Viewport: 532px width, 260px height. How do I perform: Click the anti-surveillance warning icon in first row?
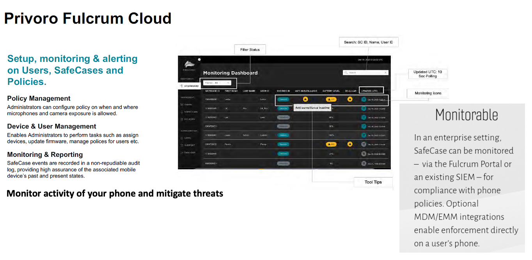pyautogui.click(x=305, y=99)
